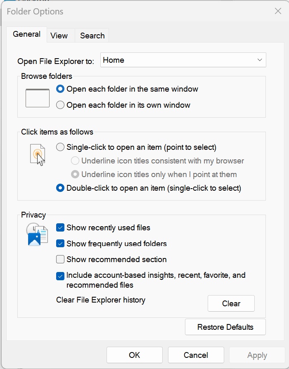This screenshot has width=289, height=369.
Task: Select the General tab
Action: point(26,34)
